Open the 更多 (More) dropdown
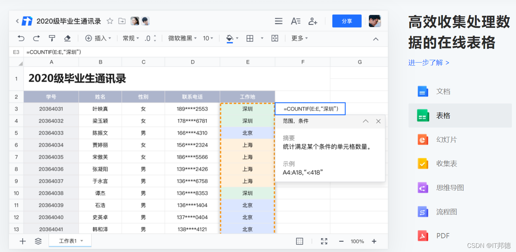This screenshot has height=252, width=516. tap(298, 38)
